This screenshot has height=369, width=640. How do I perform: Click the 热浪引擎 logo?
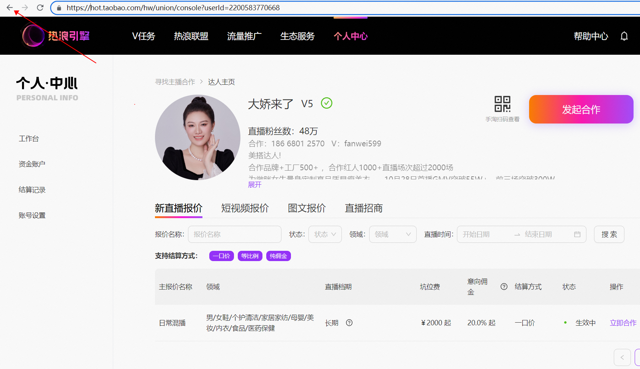[55, 36]
